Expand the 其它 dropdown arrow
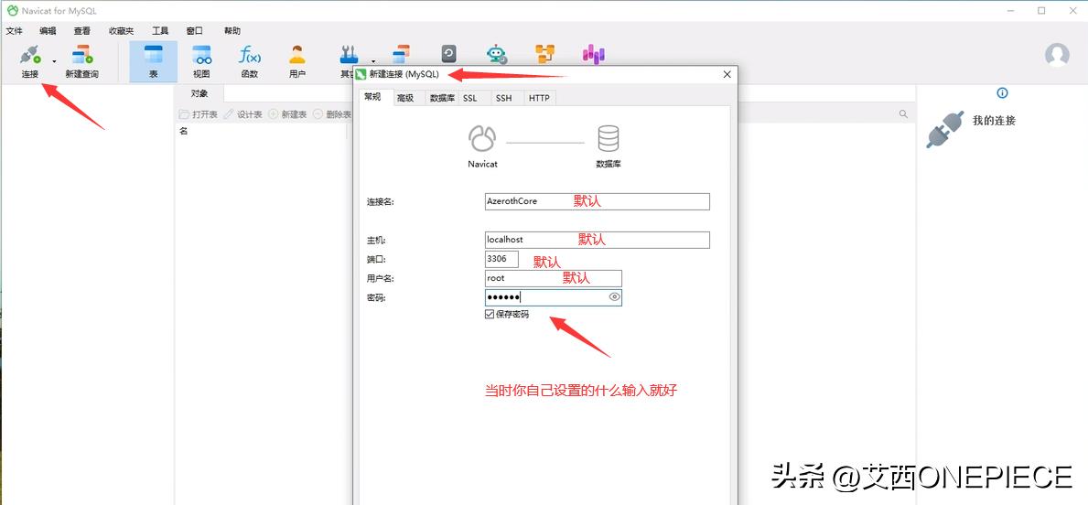Image resolution: width=1088 pixels, height=505 pixels. [373, 61]
